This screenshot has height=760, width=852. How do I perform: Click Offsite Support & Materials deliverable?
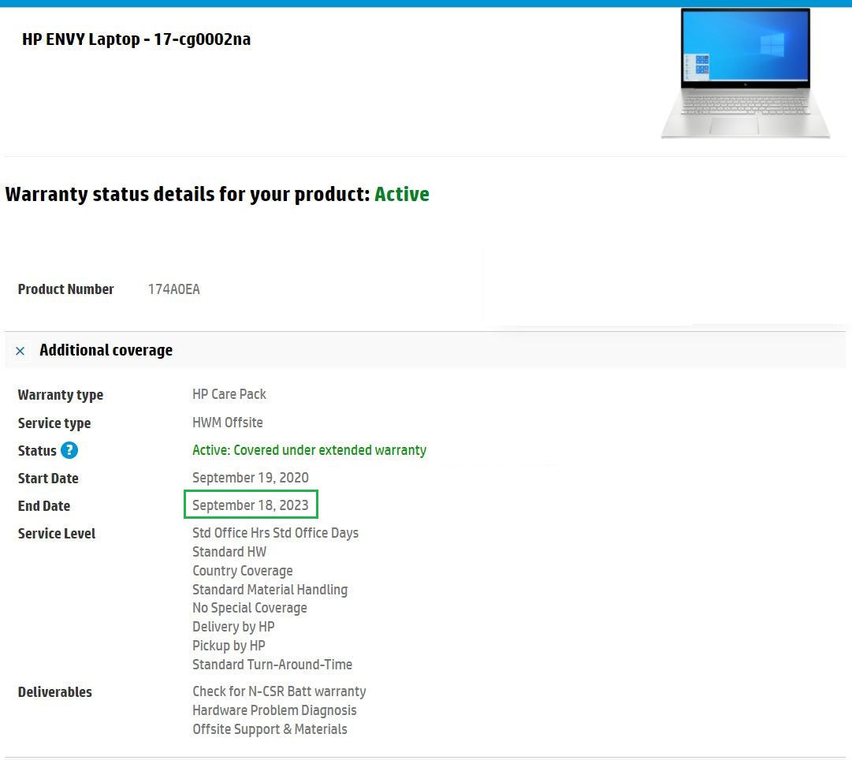270,729
